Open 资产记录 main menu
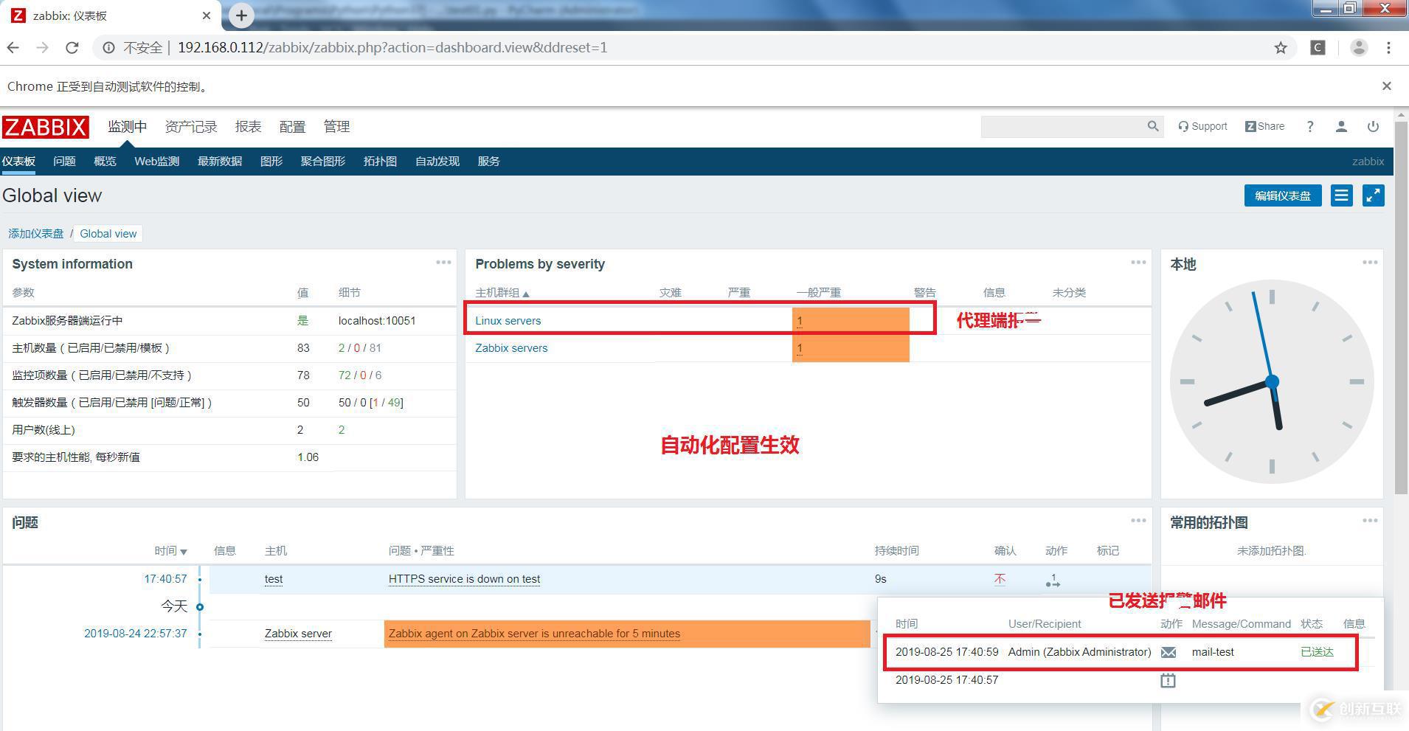 [191, 127]
